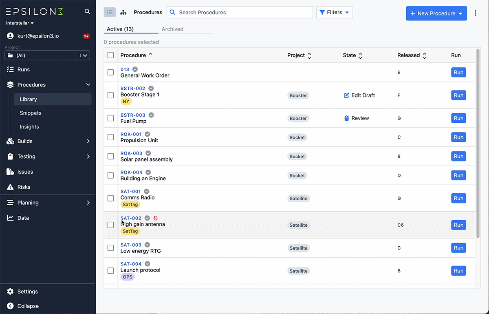Collapse the Procedures sidebar section chevron
Image resolution: width=489 pixels, height=314 pixels.
tap(88, 85)
